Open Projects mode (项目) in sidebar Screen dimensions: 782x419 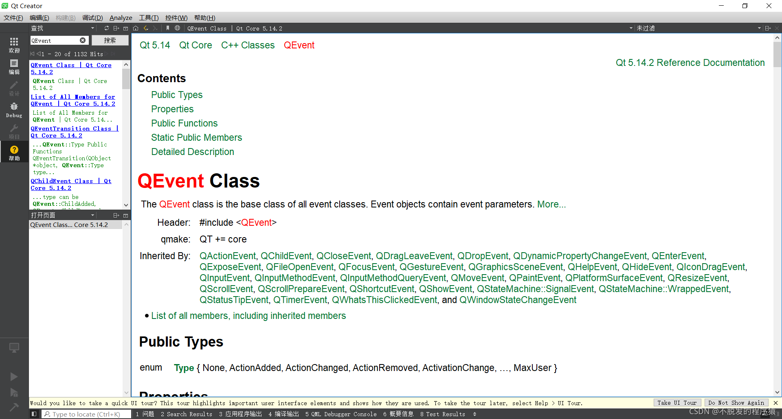[14, 131]
